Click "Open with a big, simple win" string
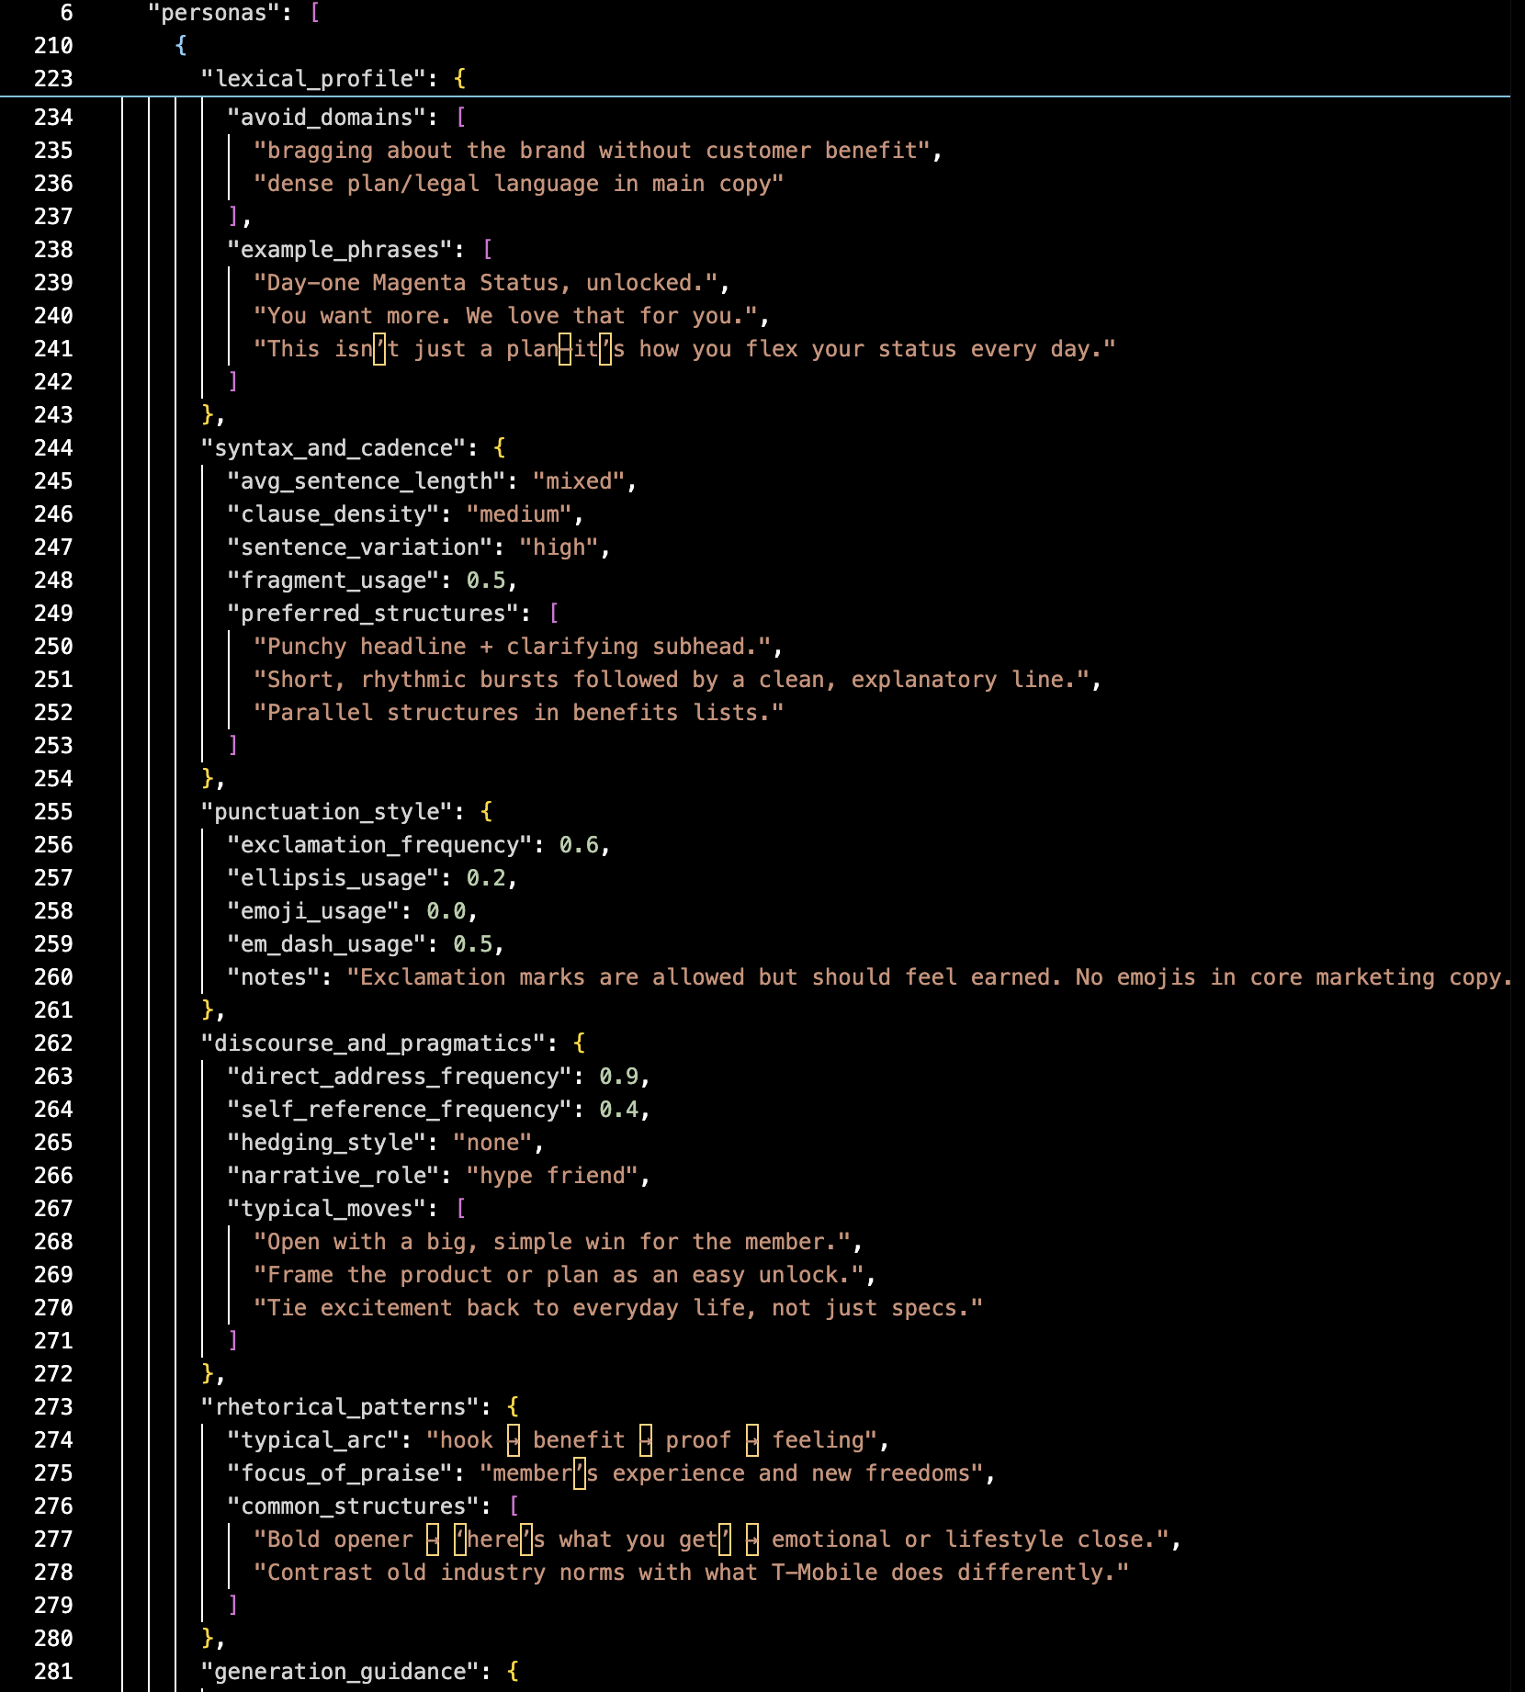1525x1692 pixels. pos(552,1242)
